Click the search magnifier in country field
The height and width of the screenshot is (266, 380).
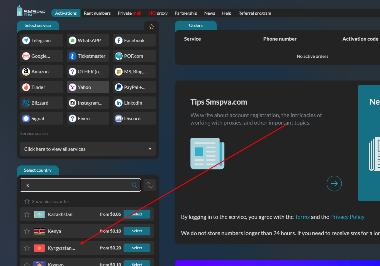(134, 185)
